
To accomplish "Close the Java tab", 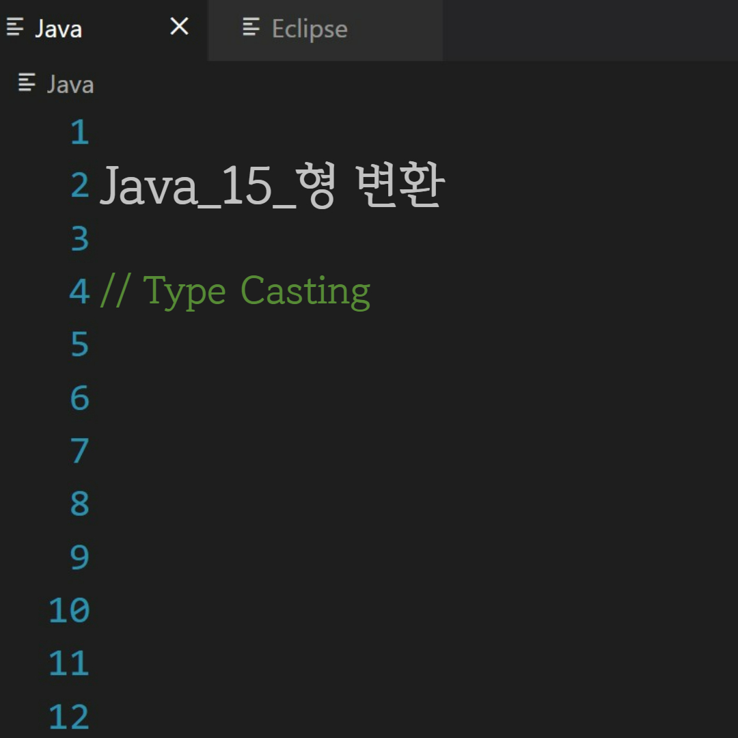I will [x=179, y=27].
